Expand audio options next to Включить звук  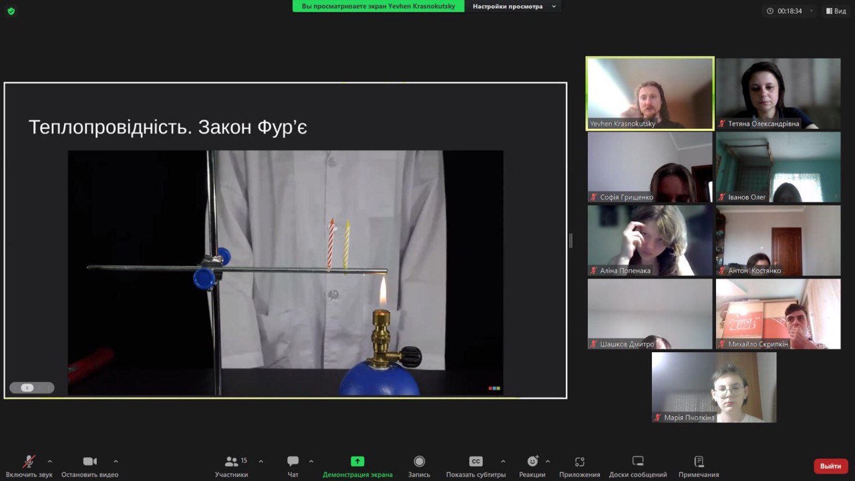click(x=49, y=461)
